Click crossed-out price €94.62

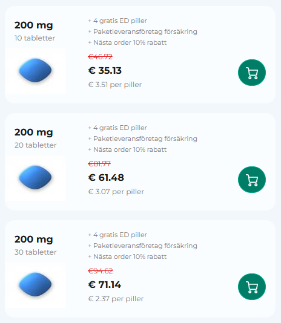click(101, 270)
